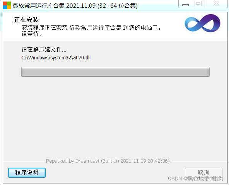Click the bold 正在安装 heading
This screenshot has height=185, width=229.
26,20
